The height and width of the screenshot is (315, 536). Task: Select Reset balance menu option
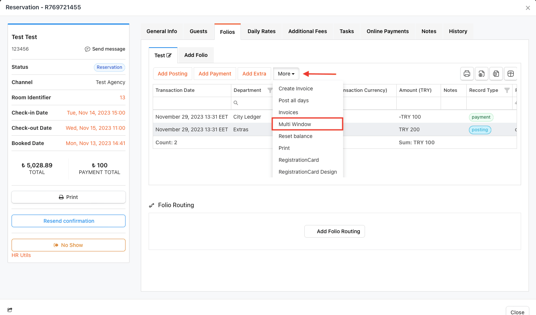295,136
